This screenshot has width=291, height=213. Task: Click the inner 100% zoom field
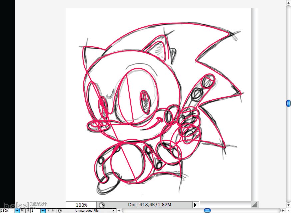(x=81, y=205)
